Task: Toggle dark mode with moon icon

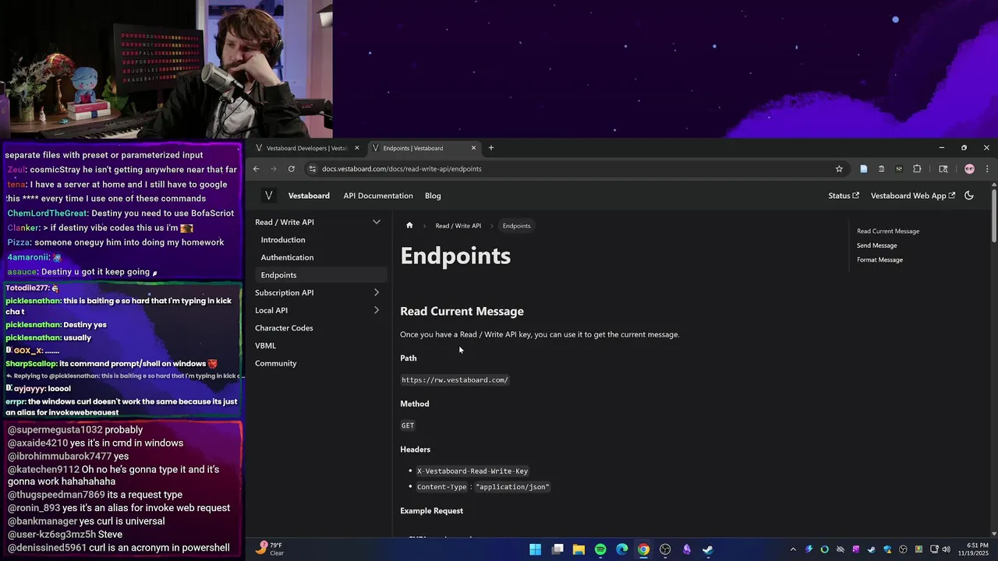Action: [969, 196]
